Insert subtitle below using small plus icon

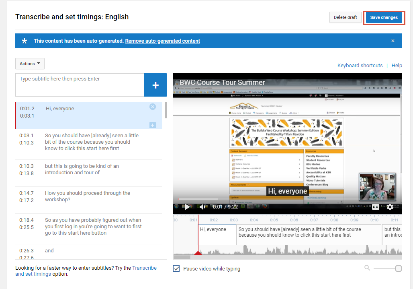click(x=153, y=125)
